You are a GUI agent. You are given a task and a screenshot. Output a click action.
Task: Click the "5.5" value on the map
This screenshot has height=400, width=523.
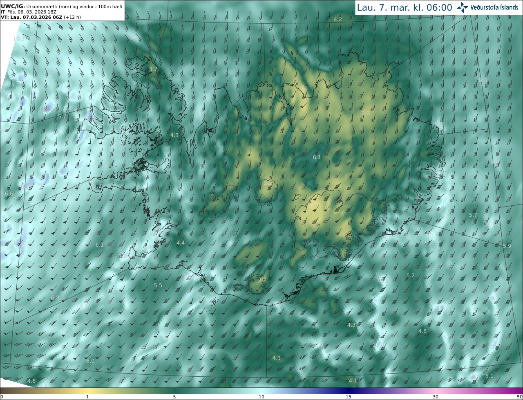point(158,285)
